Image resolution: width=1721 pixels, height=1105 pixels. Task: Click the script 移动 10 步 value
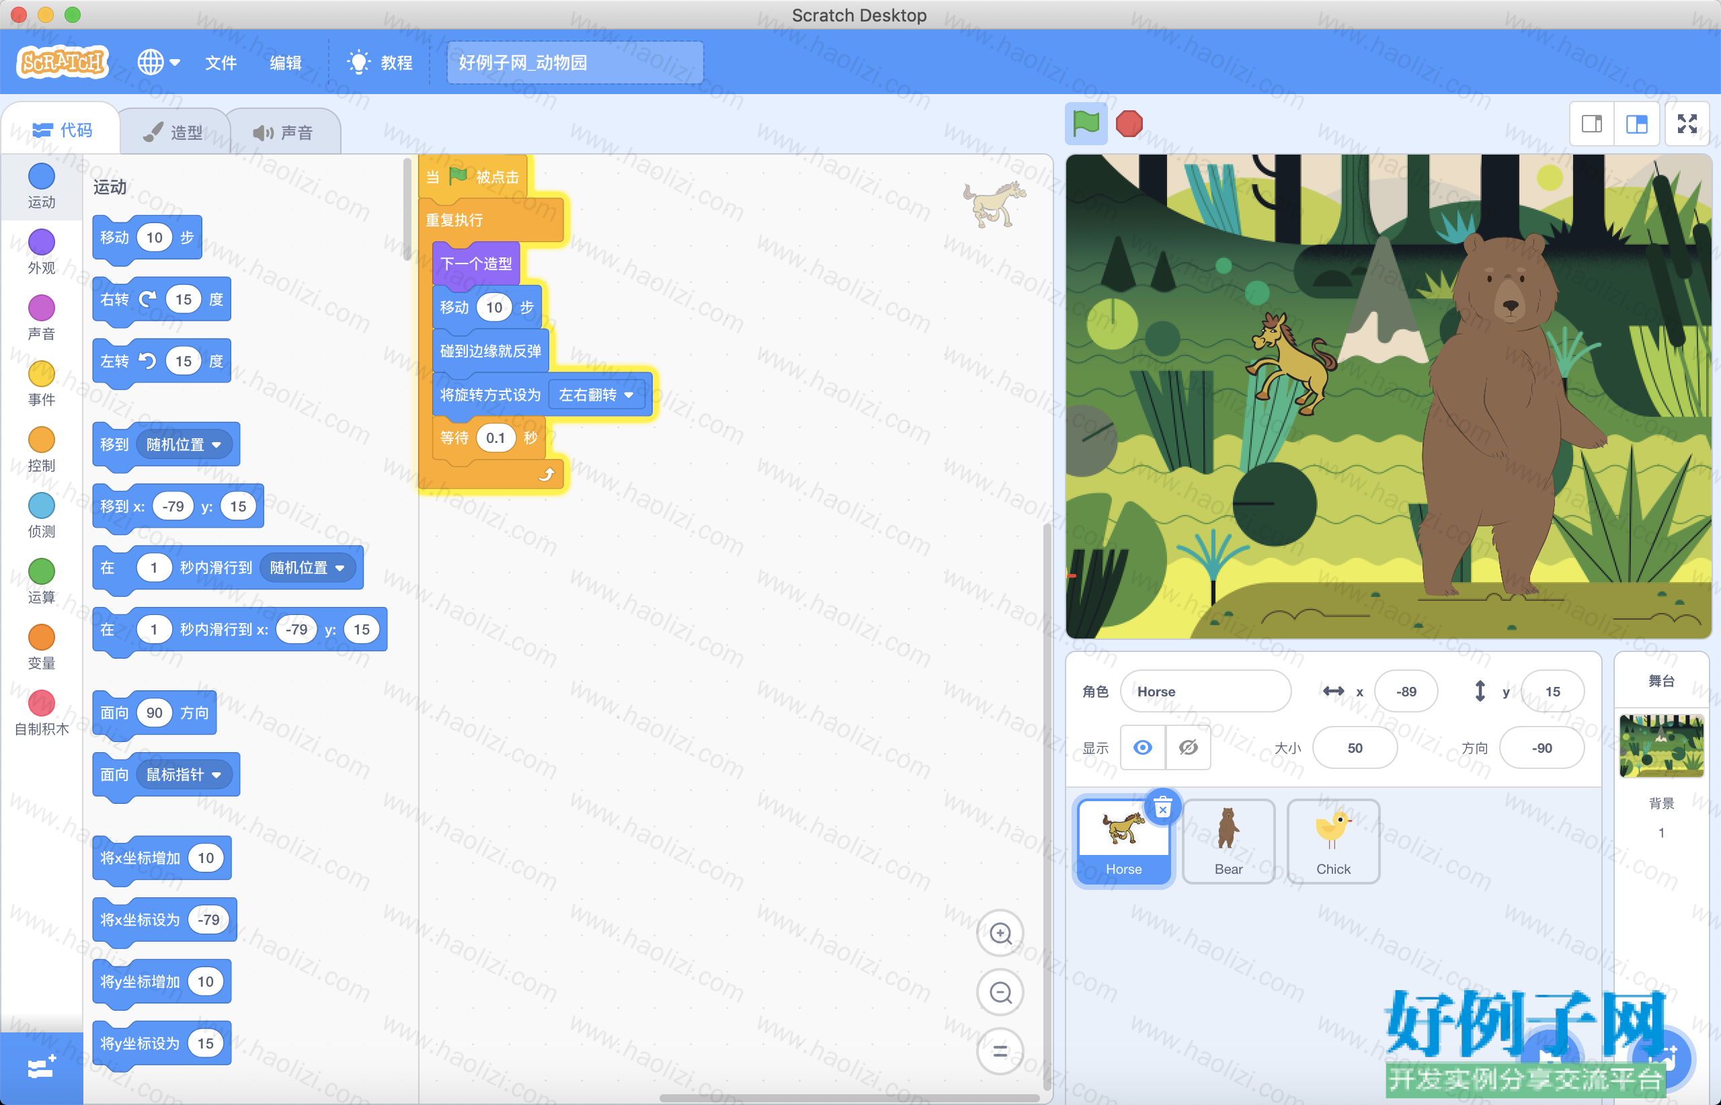click(493, 307)
